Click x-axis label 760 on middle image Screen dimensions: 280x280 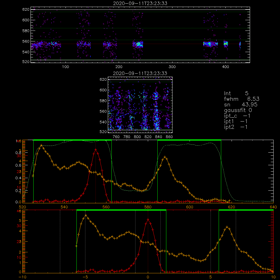[x=116, y=137]
